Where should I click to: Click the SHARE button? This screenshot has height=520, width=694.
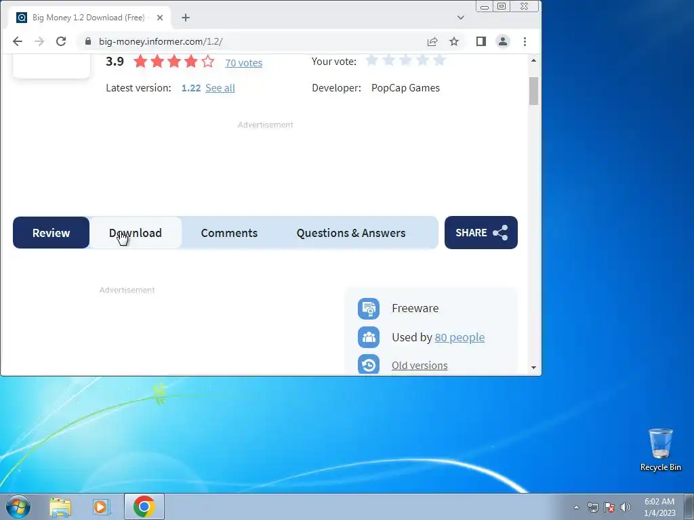click(x=481, y=233)
